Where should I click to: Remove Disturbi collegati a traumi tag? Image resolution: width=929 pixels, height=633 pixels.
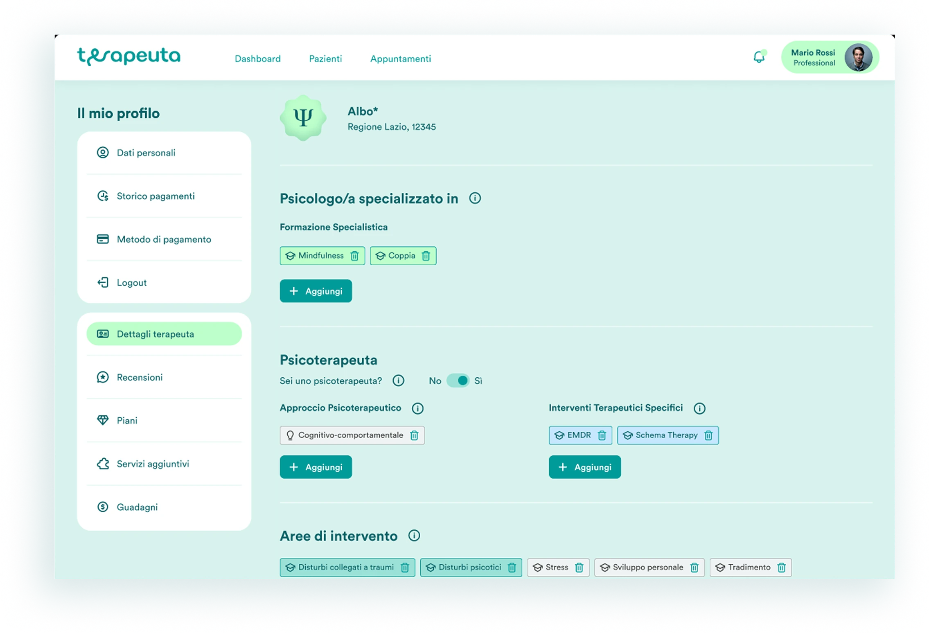click(x=405, y=567)
